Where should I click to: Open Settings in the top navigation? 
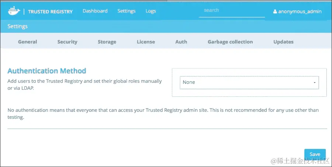(x=127, y=11)
